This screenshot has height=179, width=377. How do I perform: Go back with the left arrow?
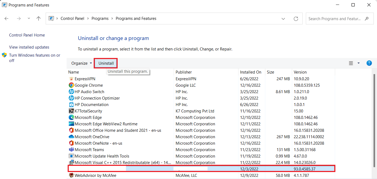pyautogui.click(x=6, y=19)
